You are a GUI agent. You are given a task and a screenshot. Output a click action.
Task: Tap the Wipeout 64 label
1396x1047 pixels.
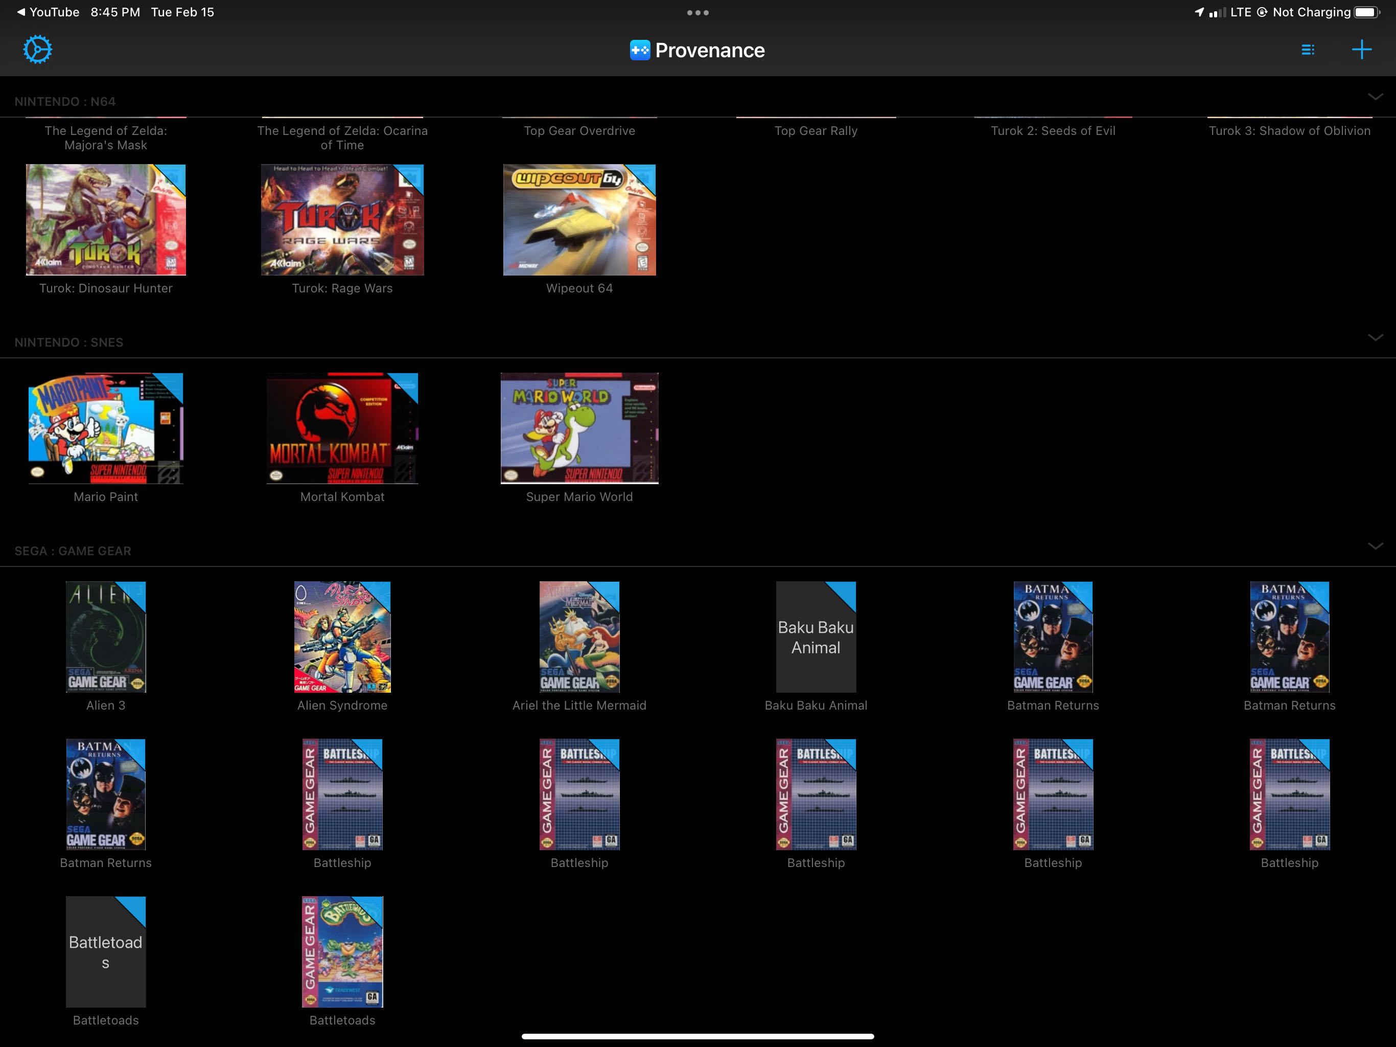coord(579,288)
